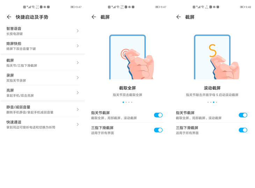Tap 长按电源键 subtitle
This screenshot has width=255, height=188.
point(14,34)
